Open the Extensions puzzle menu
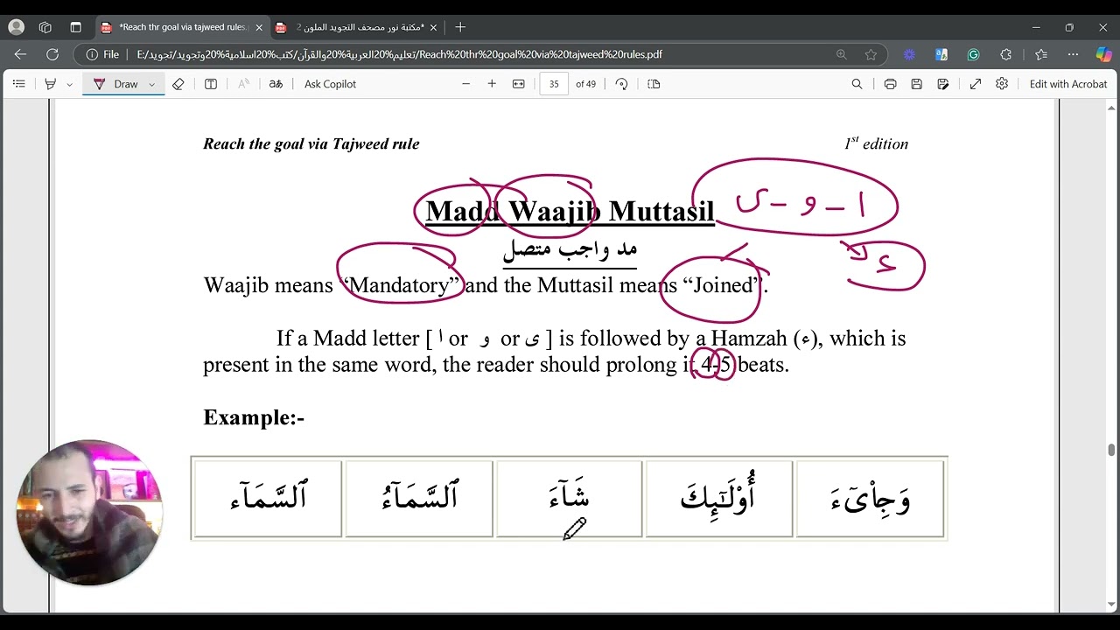 click(1006, 54)
